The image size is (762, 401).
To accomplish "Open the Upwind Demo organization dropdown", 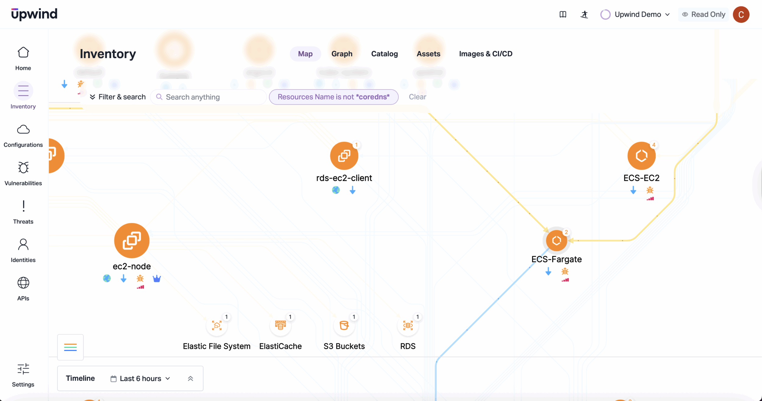I will point(635,14).
